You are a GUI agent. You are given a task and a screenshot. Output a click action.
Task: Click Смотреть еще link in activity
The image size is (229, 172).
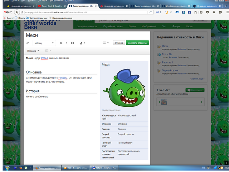(197, 79)
